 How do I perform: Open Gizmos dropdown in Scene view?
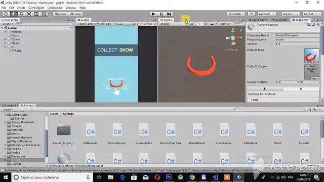click(x=225, y=24)
